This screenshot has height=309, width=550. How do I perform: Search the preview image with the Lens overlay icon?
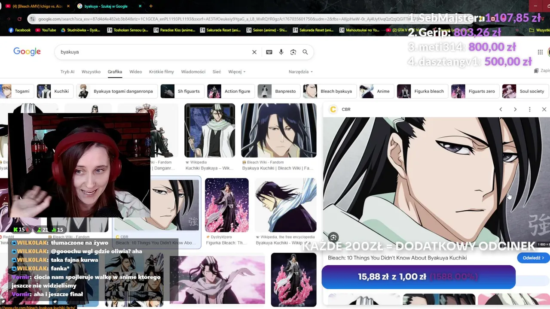(x=333, y=237)
